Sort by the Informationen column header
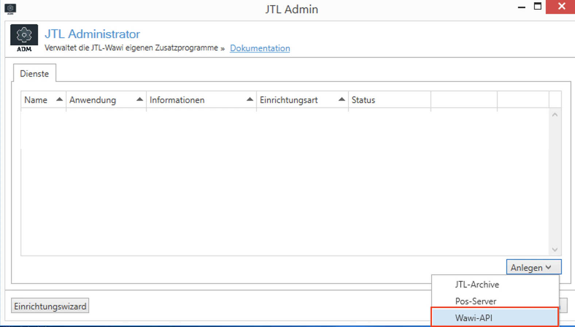Viewport: 575px width, 327px height. [201, 100]
